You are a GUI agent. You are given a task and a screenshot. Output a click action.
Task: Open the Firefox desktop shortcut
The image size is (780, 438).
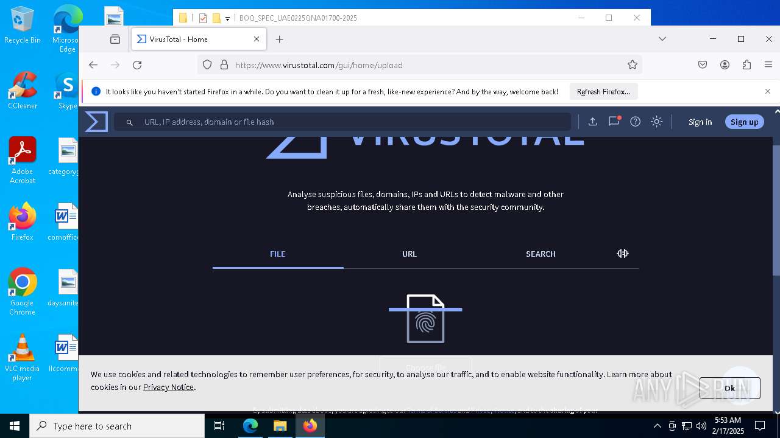(23, 222)
